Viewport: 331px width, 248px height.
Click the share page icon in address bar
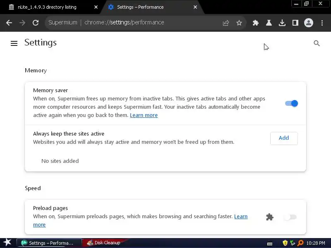click(225, 23)
